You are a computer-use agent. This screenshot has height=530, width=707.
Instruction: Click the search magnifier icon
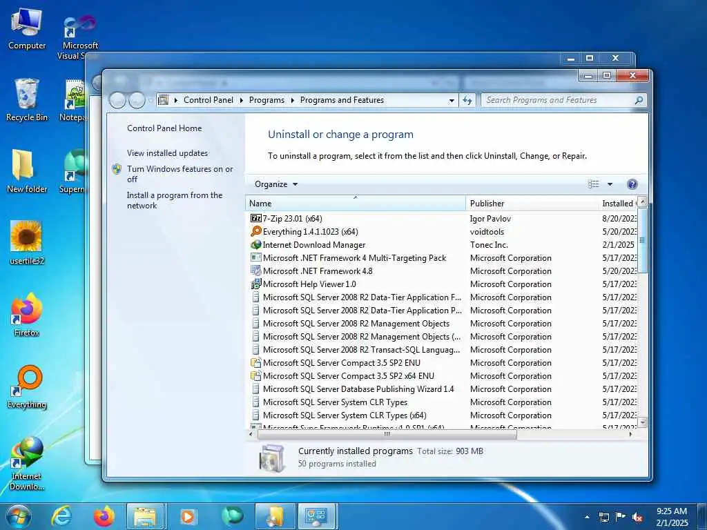[639, 100]
